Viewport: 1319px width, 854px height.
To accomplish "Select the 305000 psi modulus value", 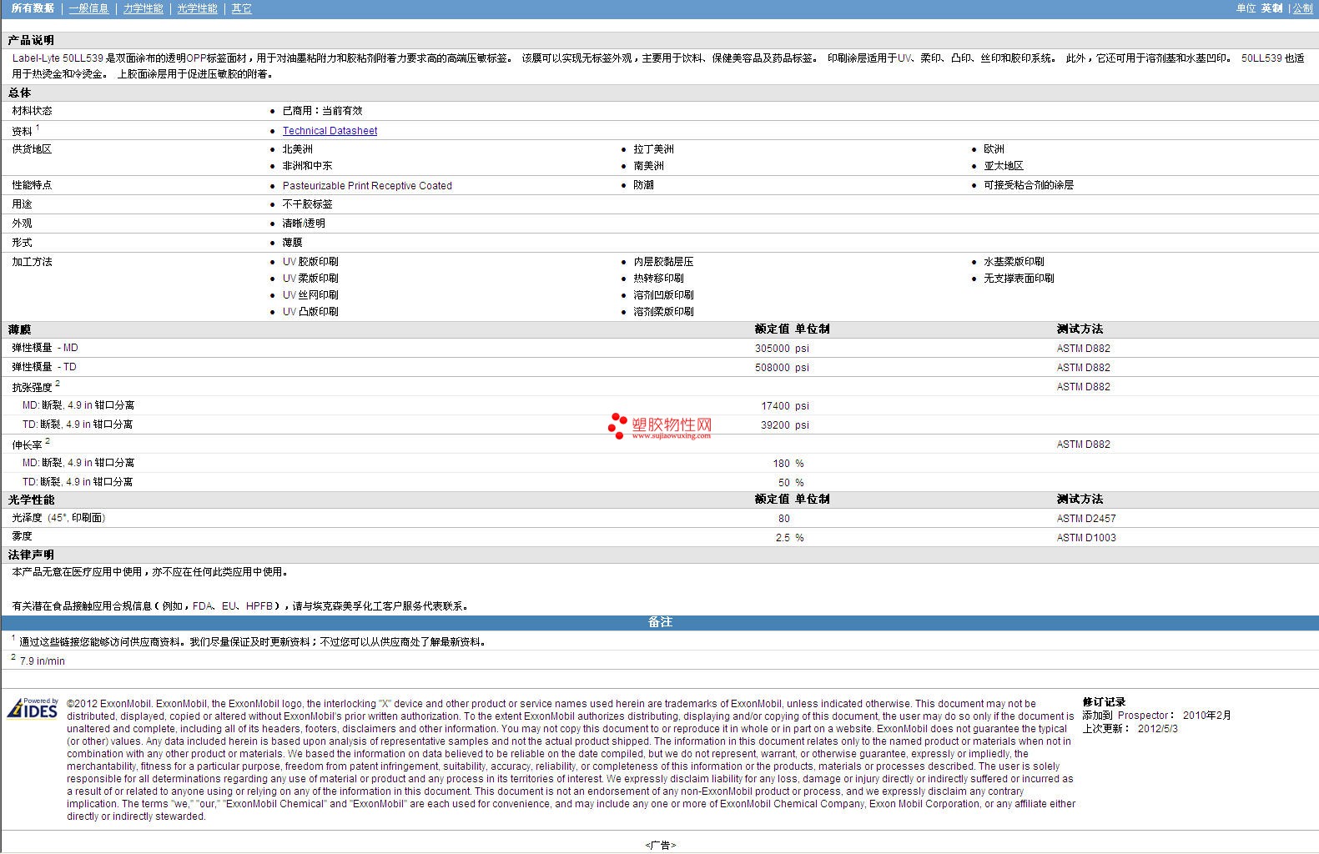I will tap(782, 349).
